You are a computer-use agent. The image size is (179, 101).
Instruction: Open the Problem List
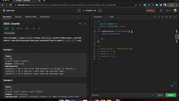pos(89,11)
